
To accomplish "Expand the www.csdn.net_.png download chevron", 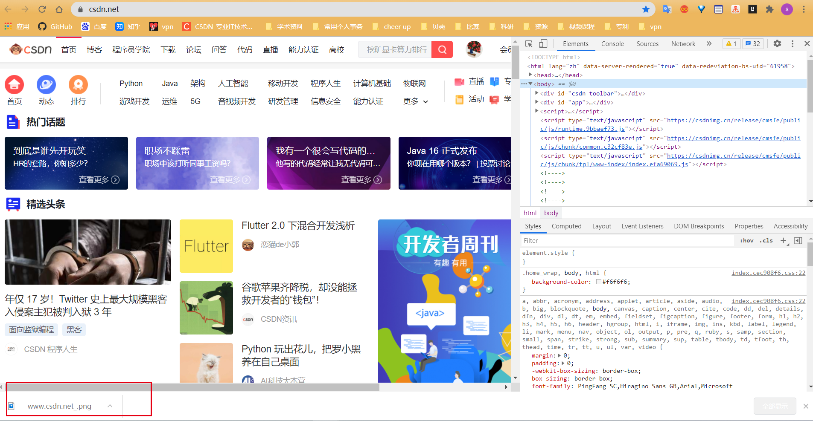I will tap(110, 406).
